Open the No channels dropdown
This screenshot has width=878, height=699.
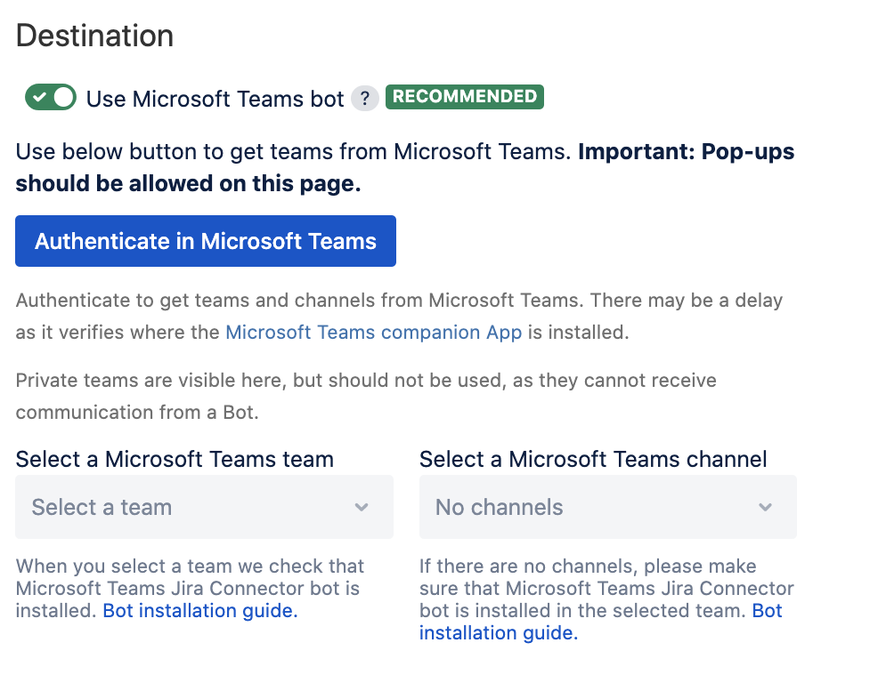607,507
